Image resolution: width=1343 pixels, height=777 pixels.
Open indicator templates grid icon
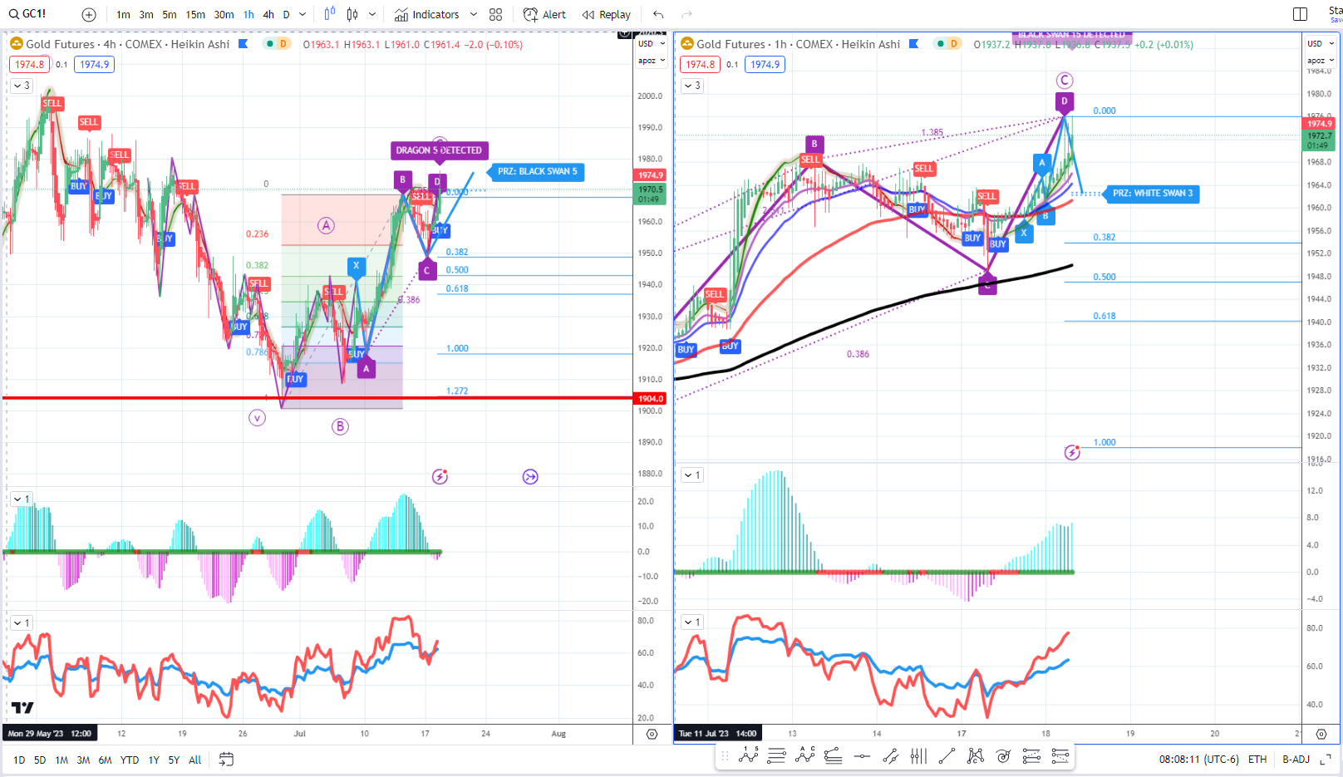click(496, 14)
